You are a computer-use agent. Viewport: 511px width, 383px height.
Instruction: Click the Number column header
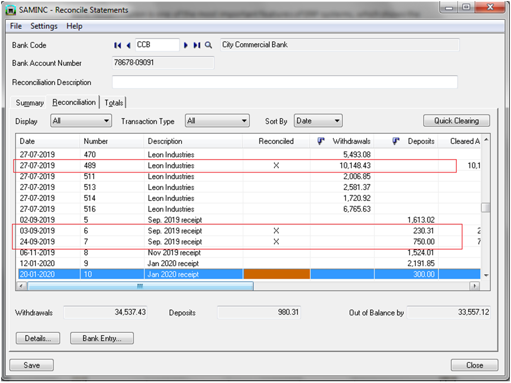[x=112, y=141]
